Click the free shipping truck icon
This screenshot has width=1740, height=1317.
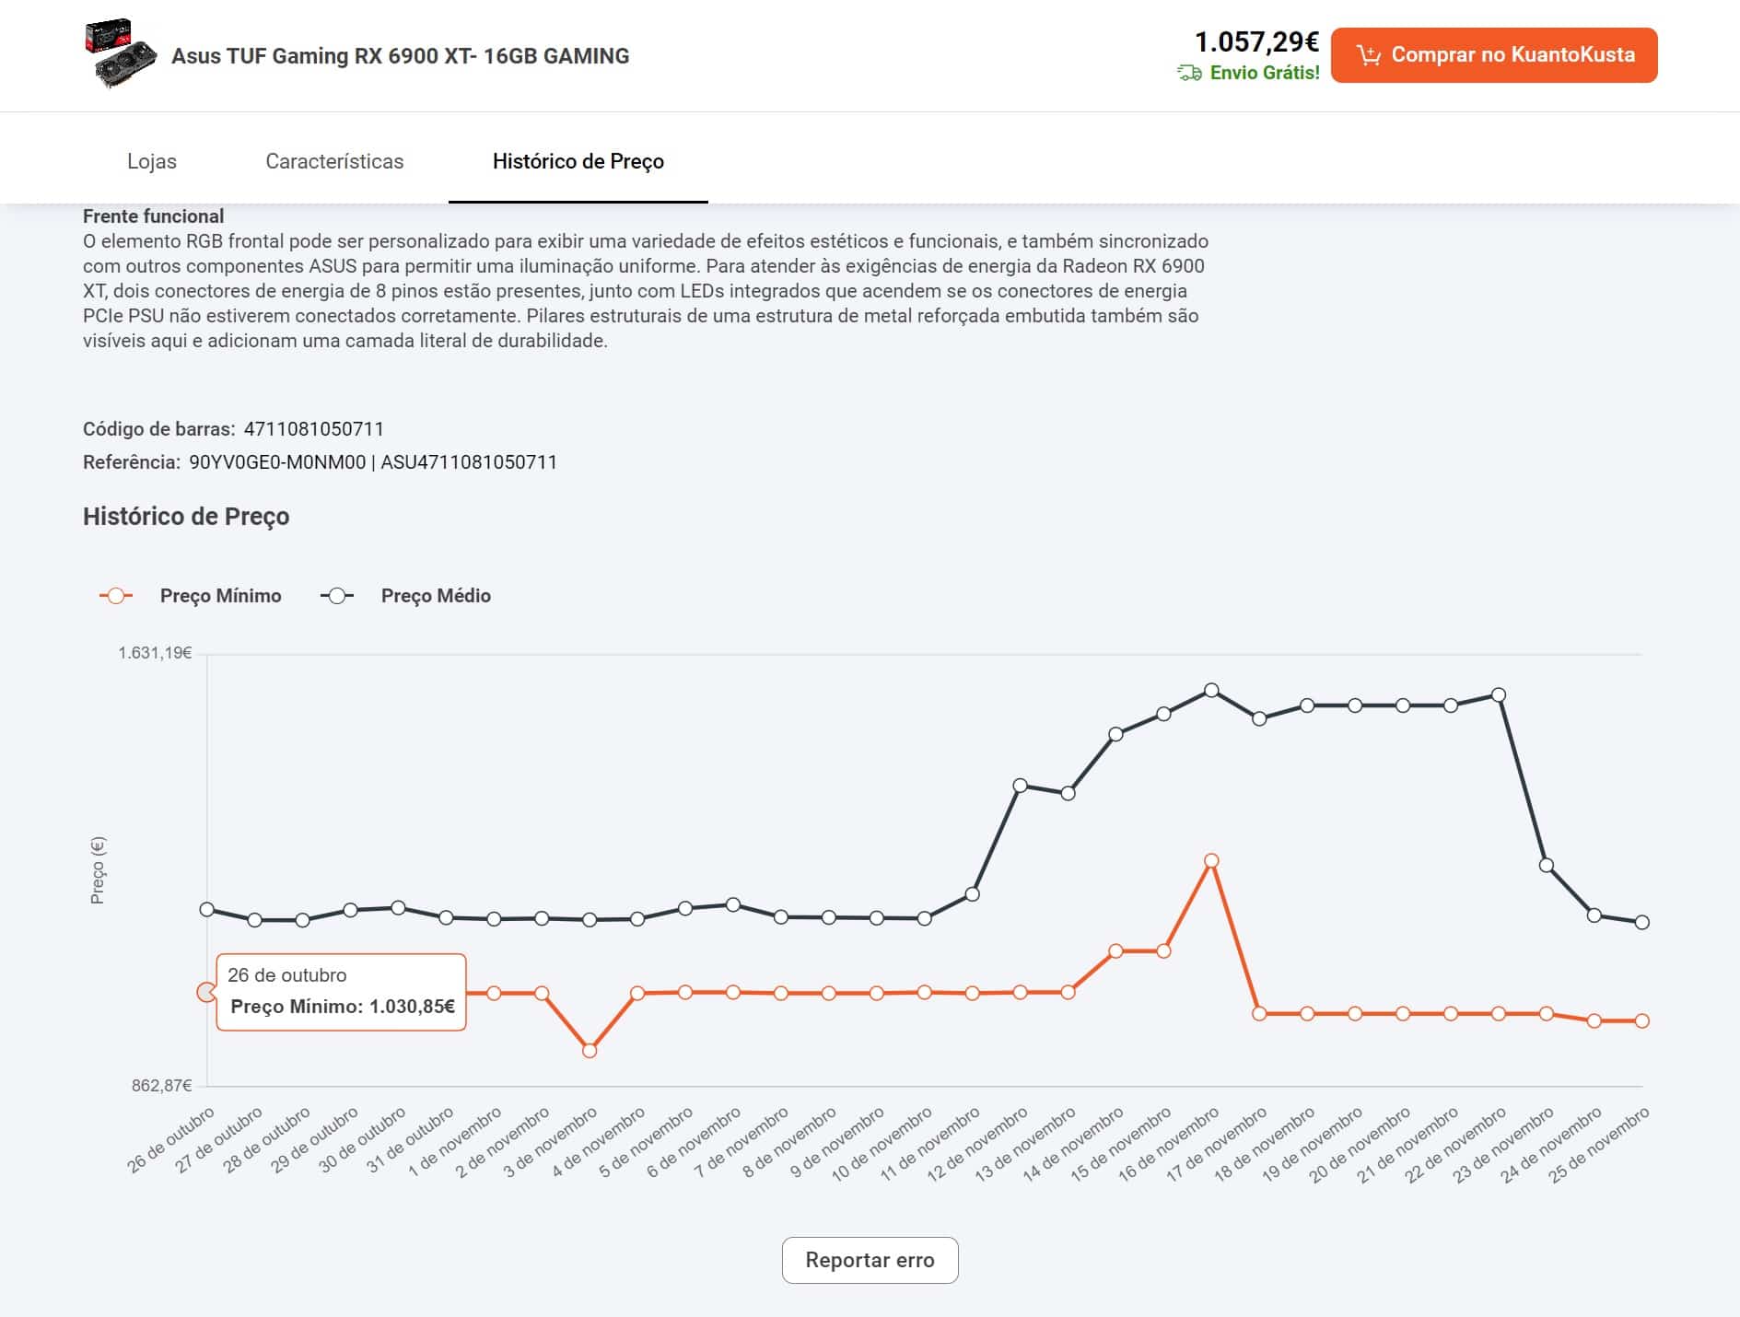tap(1189, 73)
